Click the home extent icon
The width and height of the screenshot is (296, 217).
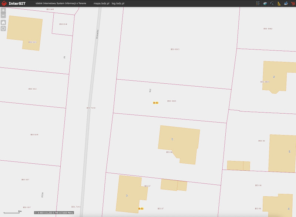click(x=3, y=22)
